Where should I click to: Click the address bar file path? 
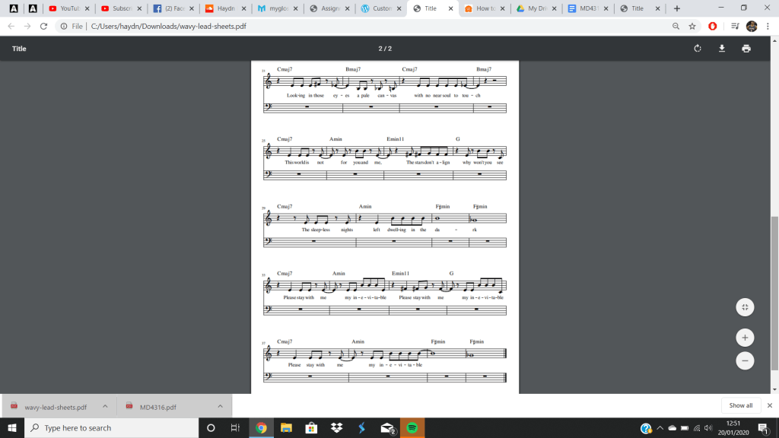[x=167, y=26]
